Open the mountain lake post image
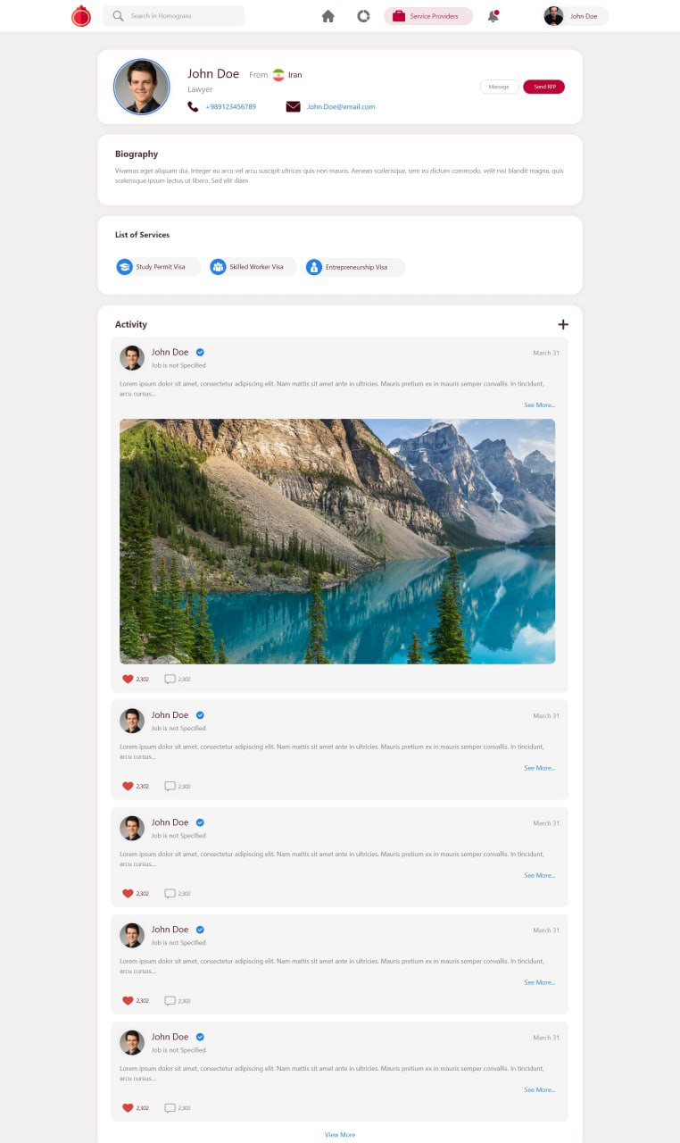The image size is (680, 1143). tap(337, 541)
